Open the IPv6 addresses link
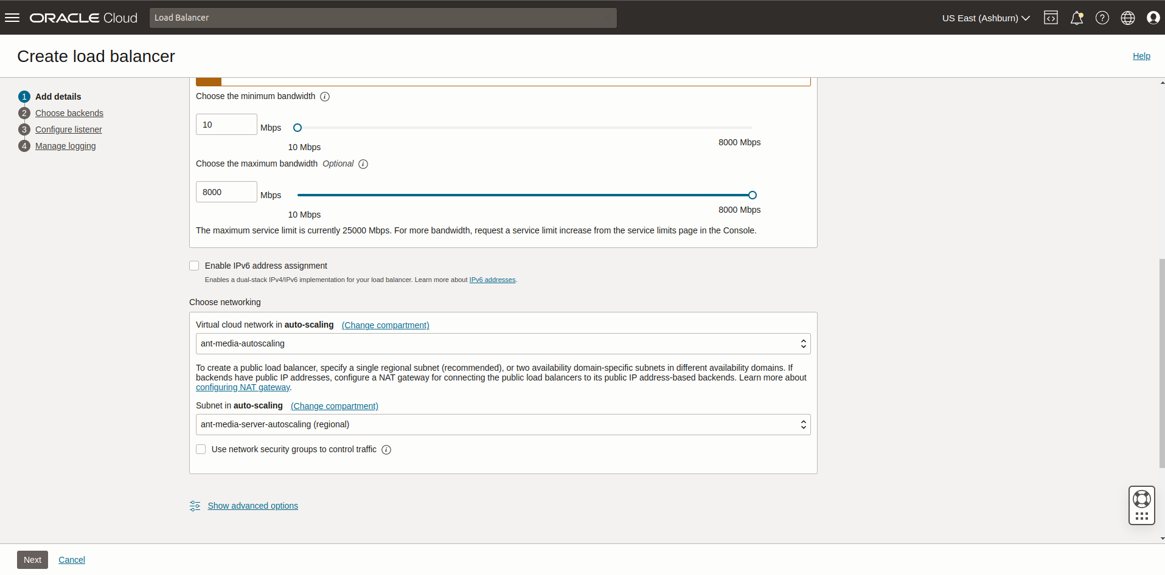The image size is (1165, 575). click(x=492, y=280)
